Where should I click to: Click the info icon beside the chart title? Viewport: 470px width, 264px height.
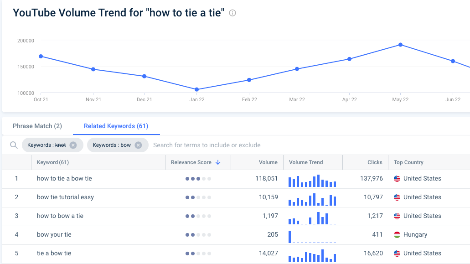pyautogui.click(x=232, y=13)
